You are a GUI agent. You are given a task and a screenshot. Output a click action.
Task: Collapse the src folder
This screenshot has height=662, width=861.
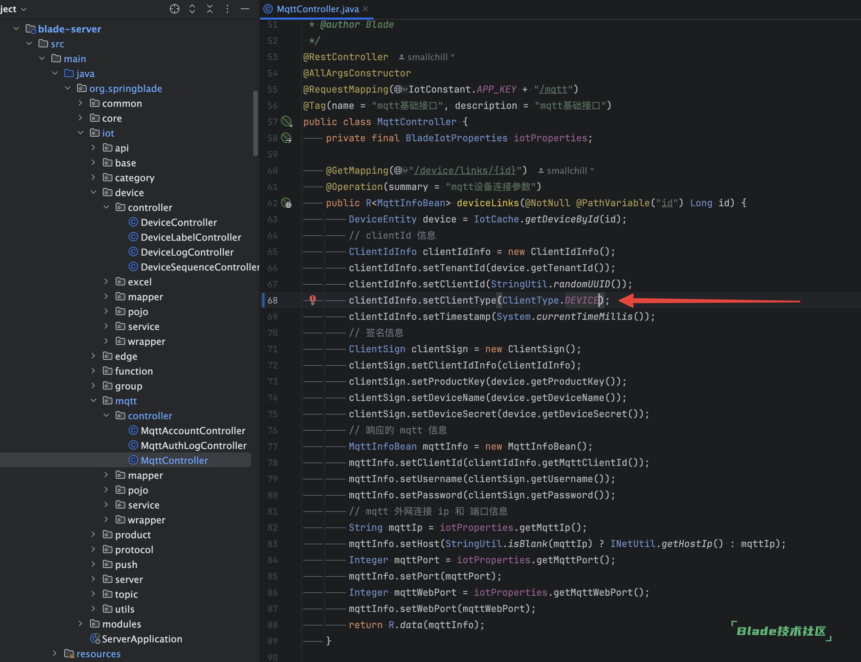29,44
